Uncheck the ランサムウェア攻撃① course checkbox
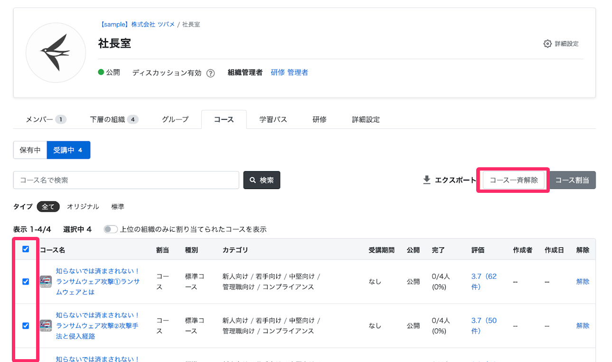Screen dimensions: 612x362 [26, 281]
